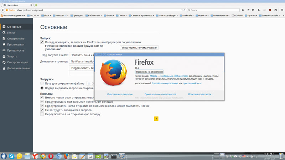Enable 'Переключаться на открываемую вкладку' checkbox

point(42,114)
